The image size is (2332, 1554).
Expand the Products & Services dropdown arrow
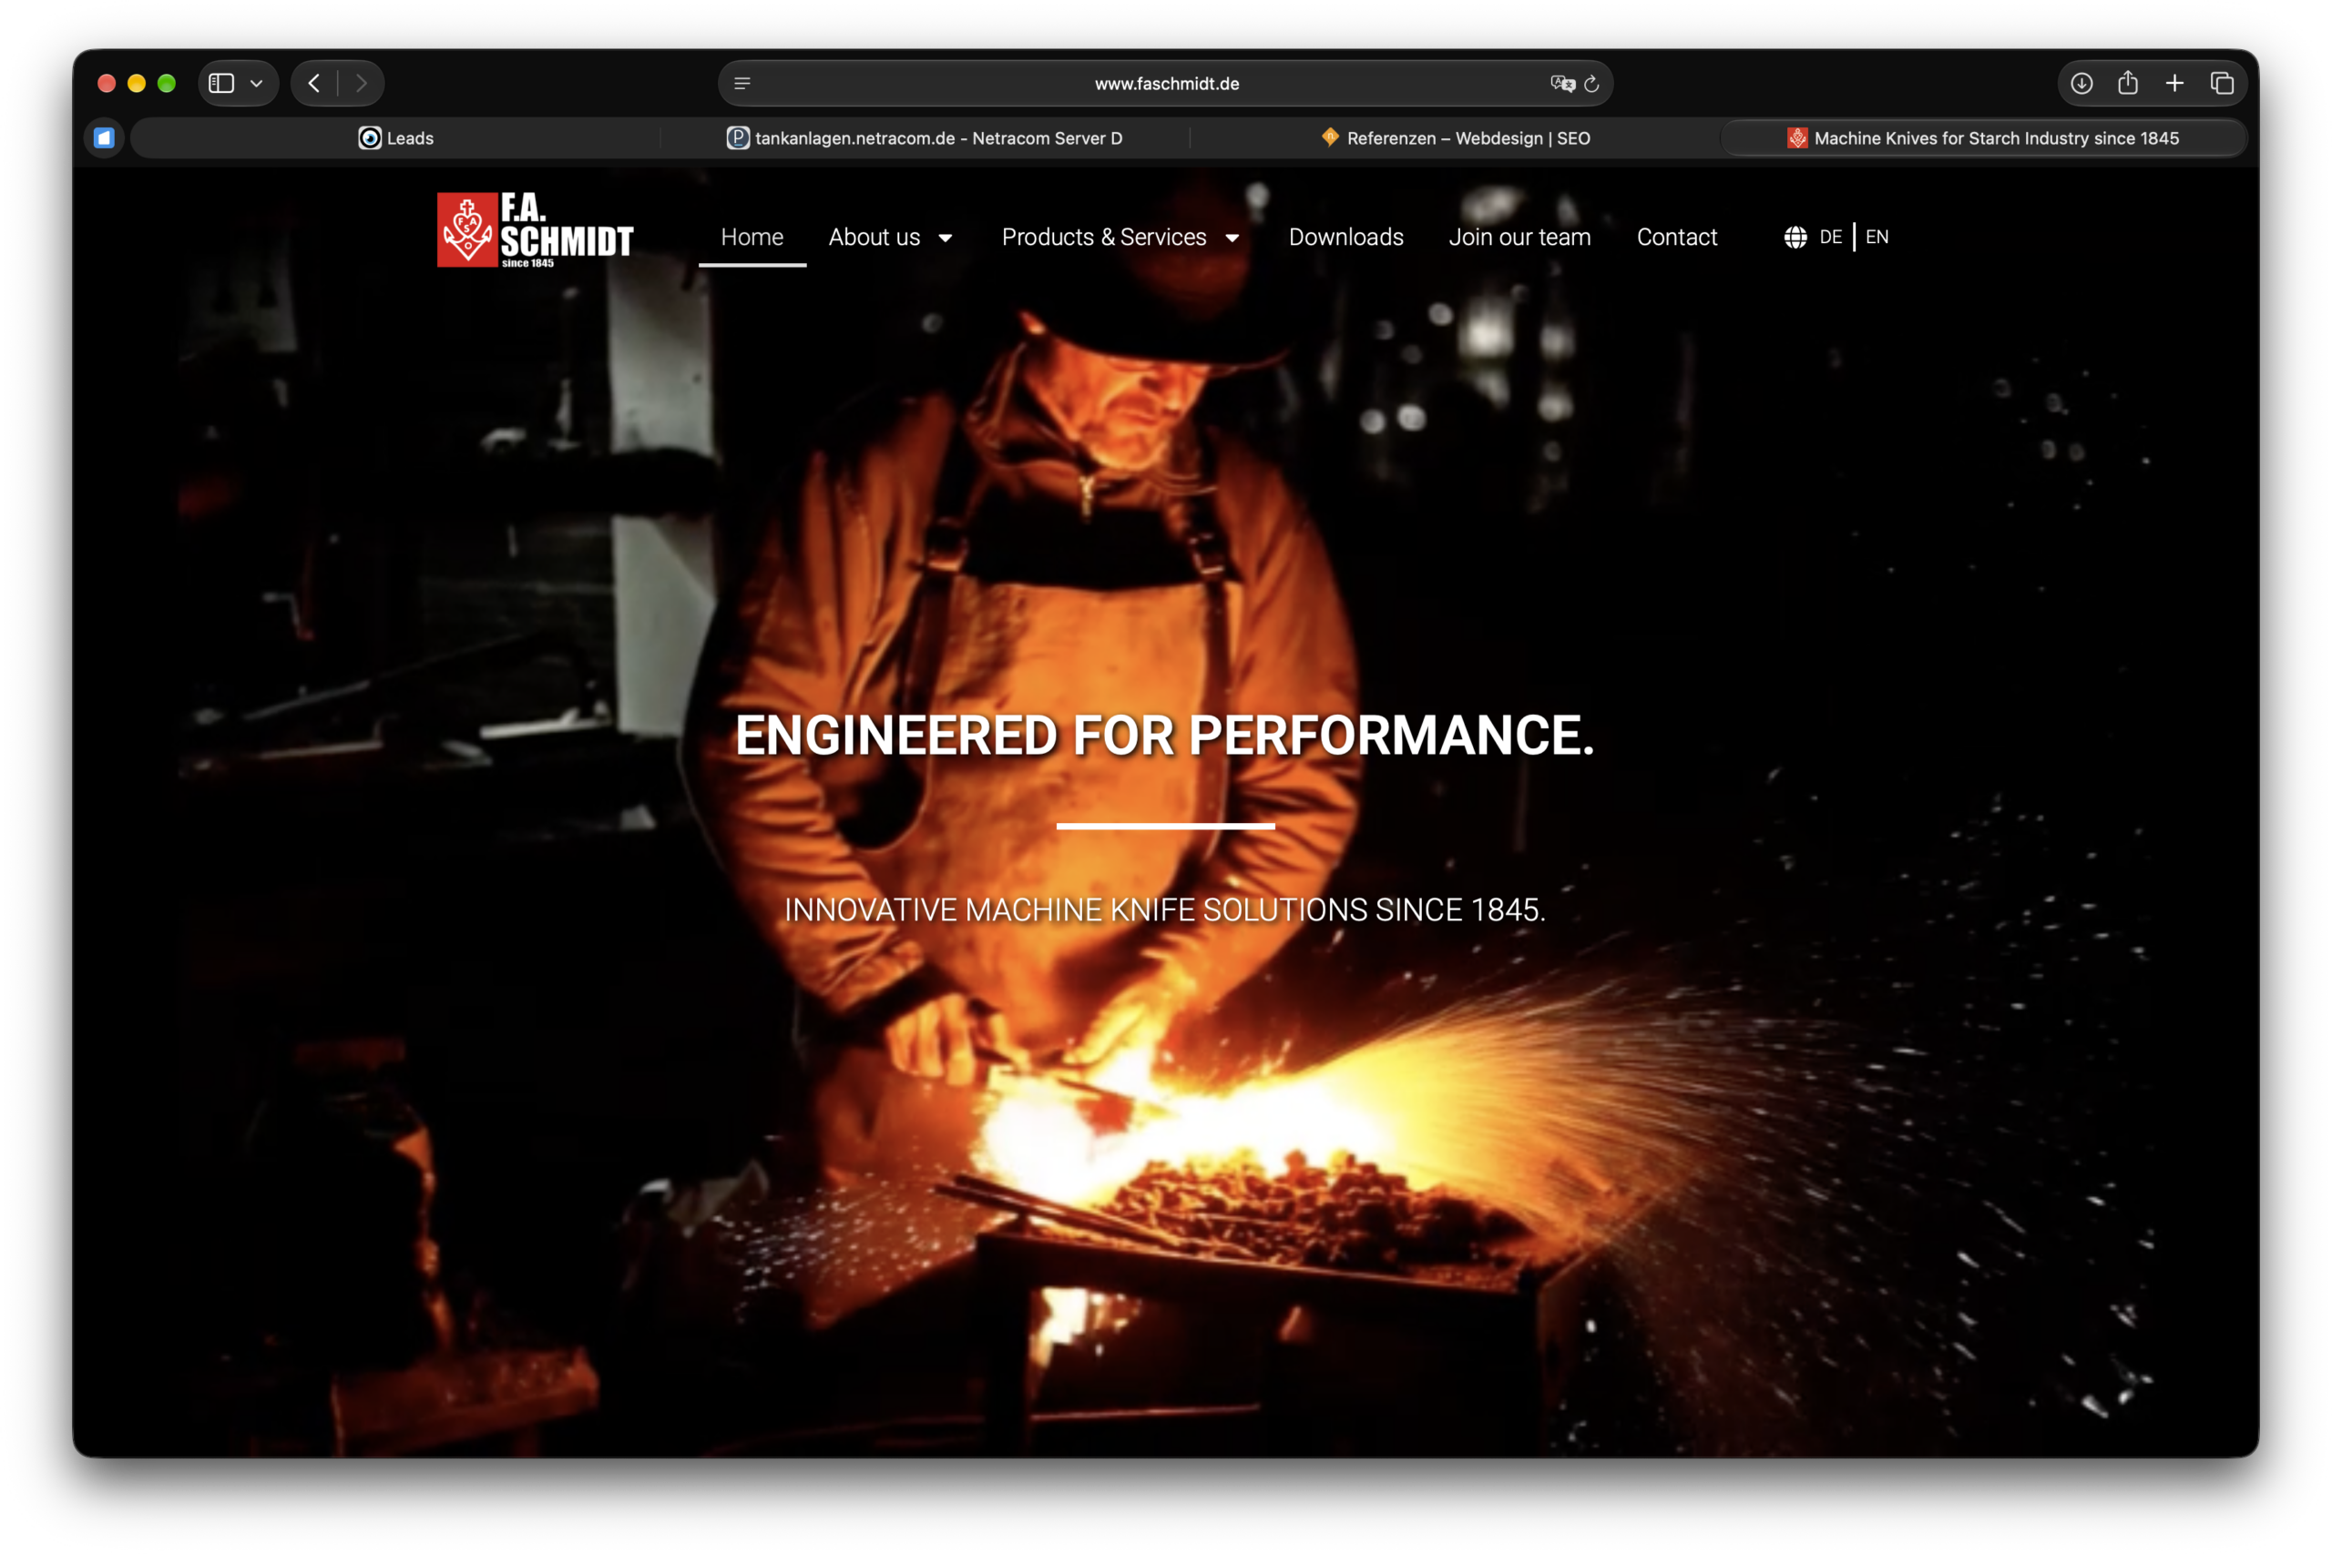coord(1232,238)
